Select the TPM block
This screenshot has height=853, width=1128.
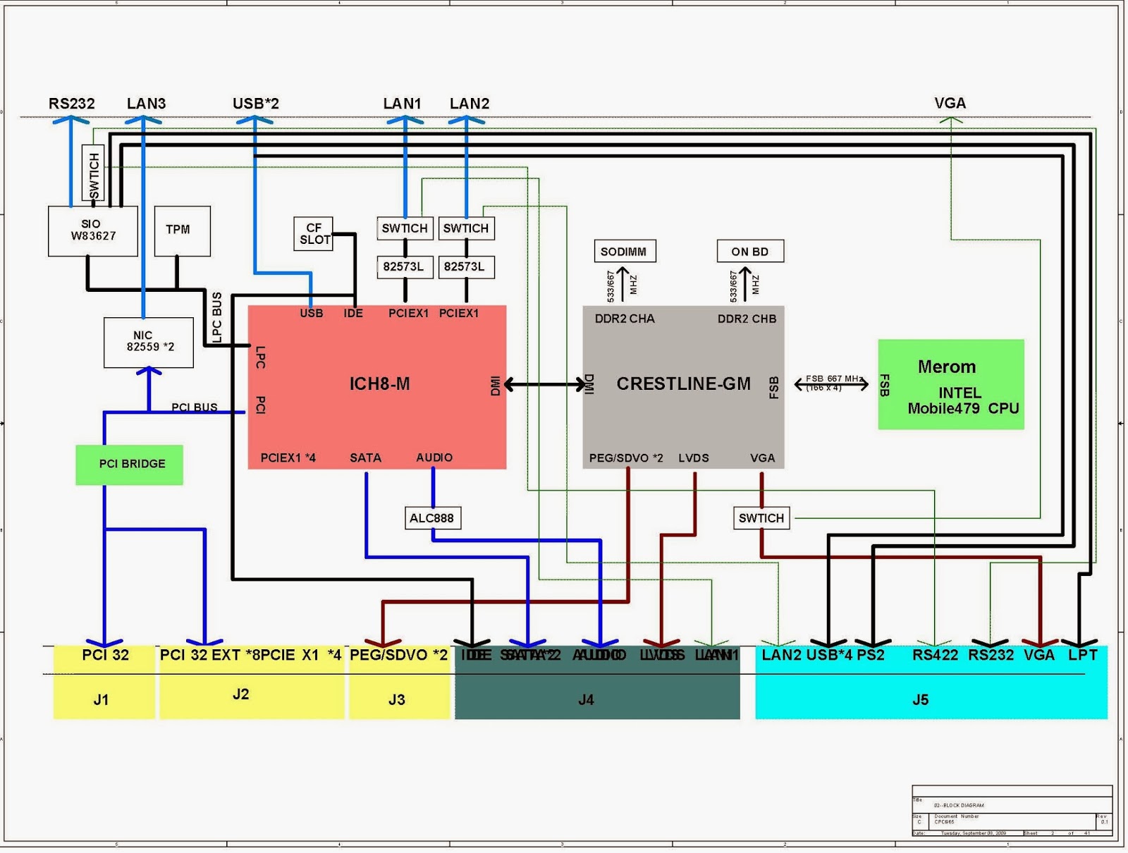182,231
